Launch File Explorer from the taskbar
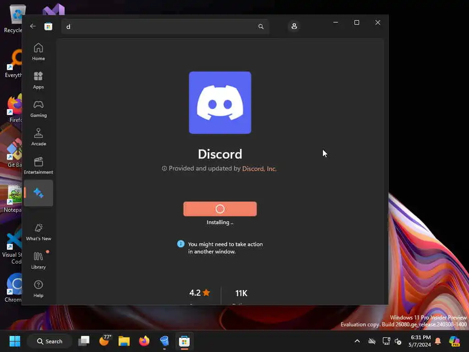Image resolution: width=469 pixels, height=352 pixels. [124, 341]
